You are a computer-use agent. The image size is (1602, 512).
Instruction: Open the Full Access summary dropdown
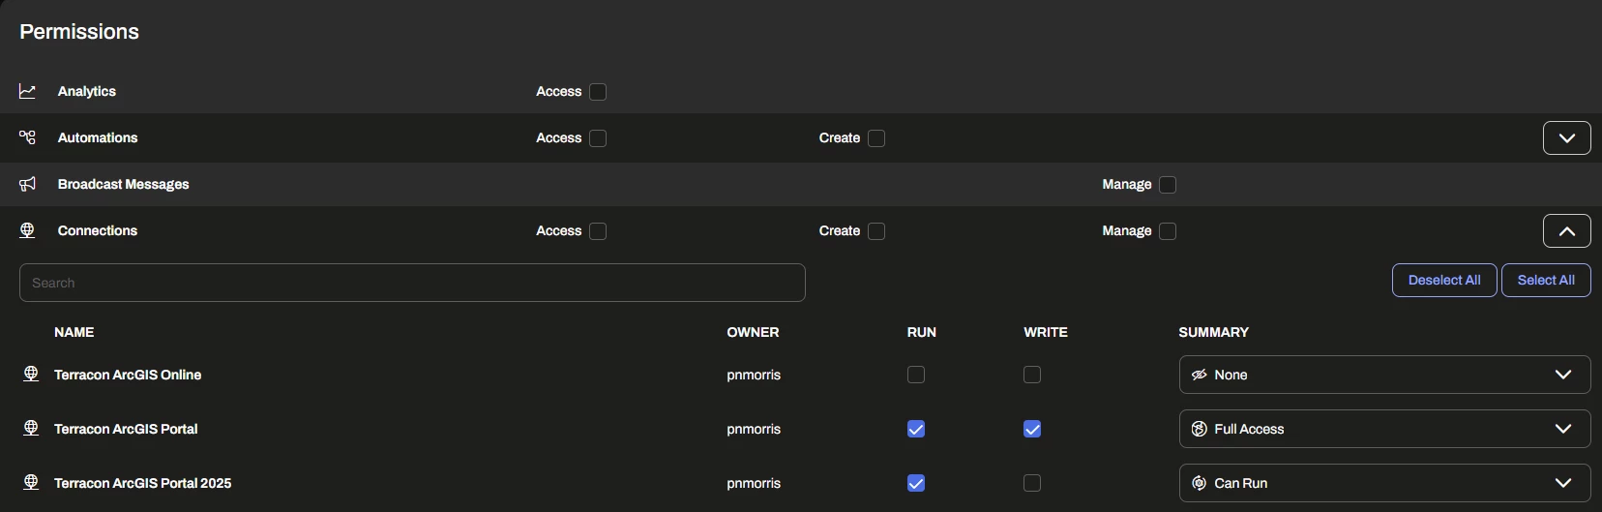click(1384, 429)
